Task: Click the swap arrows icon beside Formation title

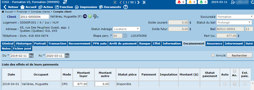Action: [65, 2]
